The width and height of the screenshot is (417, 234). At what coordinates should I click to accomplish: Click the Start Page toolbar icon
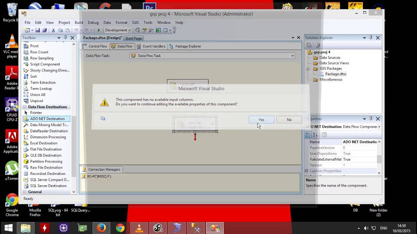(x=158, y=30)
